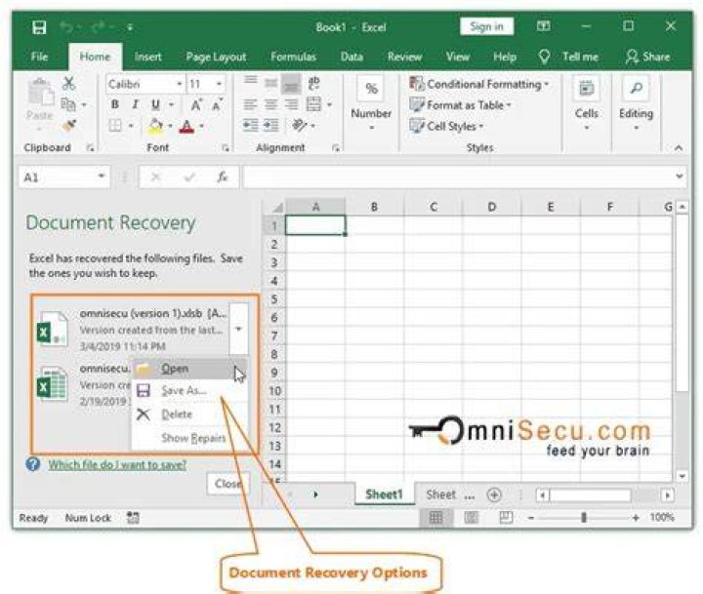Image resolution: width=703 pixels, height=594 pixels.
Task: Choose Show Repairs in the recovery menu
Action: [189, 438]
